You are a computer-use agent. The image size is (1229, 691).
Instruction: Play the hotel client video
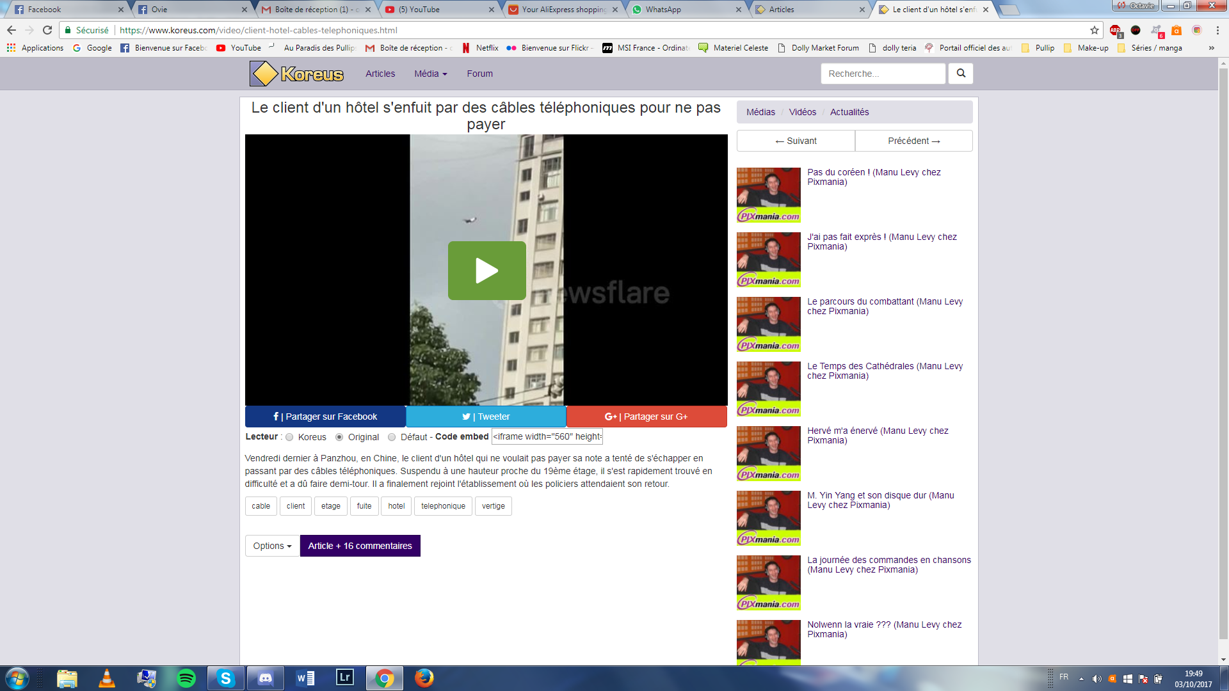pos(486,271)
